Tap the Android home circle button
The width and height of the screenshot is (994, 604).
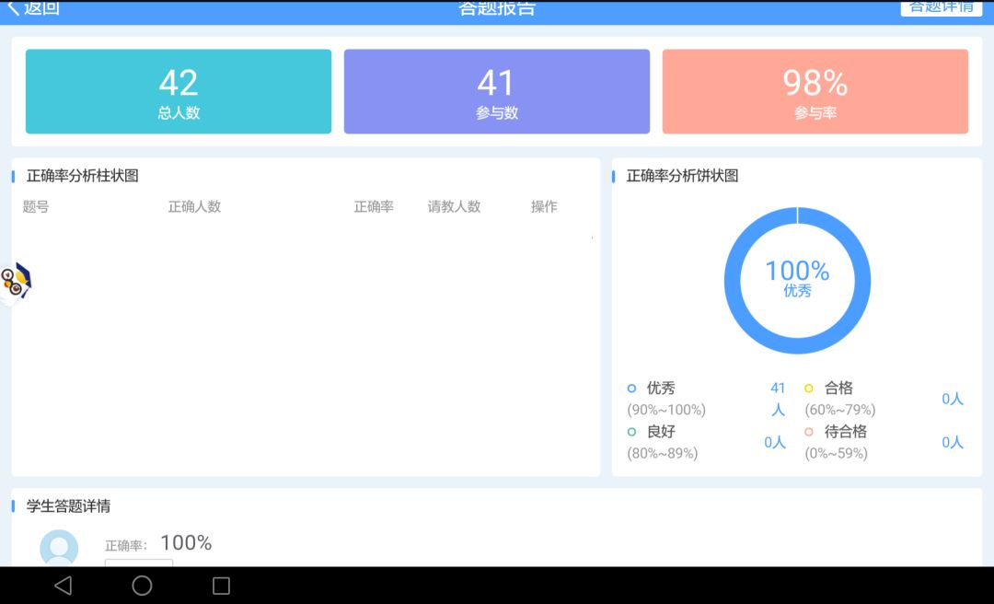(142, 586)
